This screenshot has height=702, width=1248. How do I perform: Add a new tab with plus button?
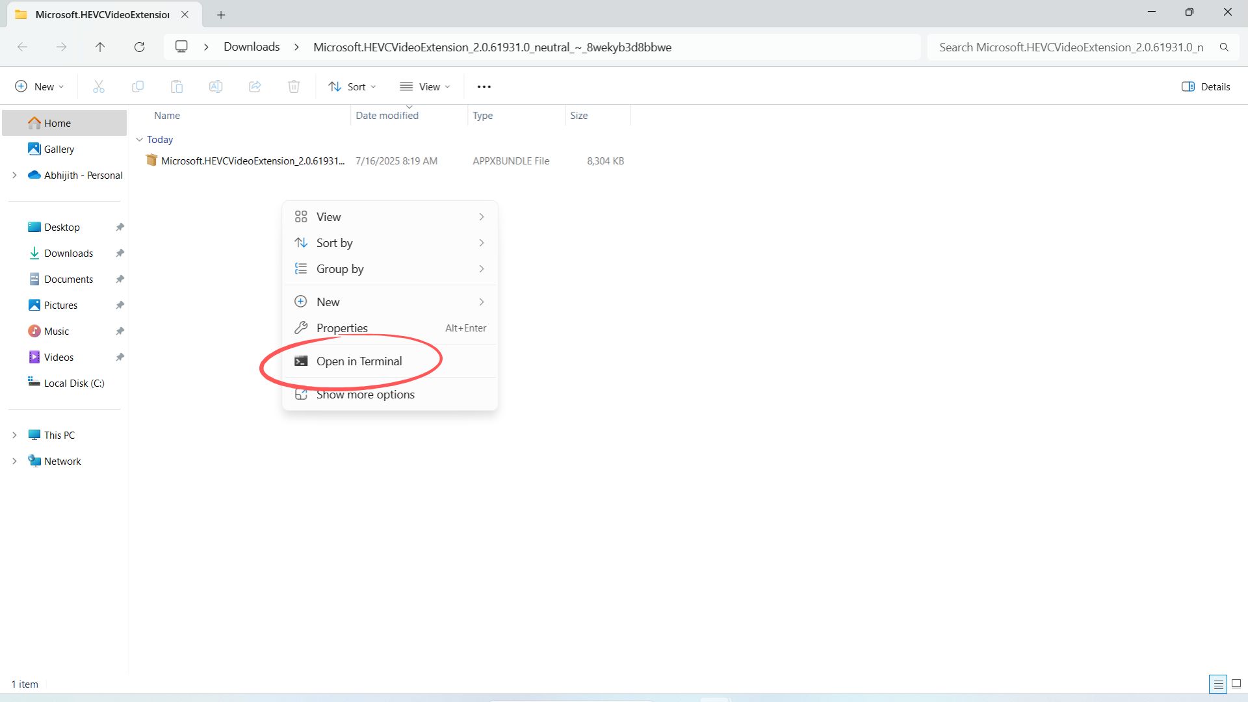pyautogui.click(x=221, y=14)
